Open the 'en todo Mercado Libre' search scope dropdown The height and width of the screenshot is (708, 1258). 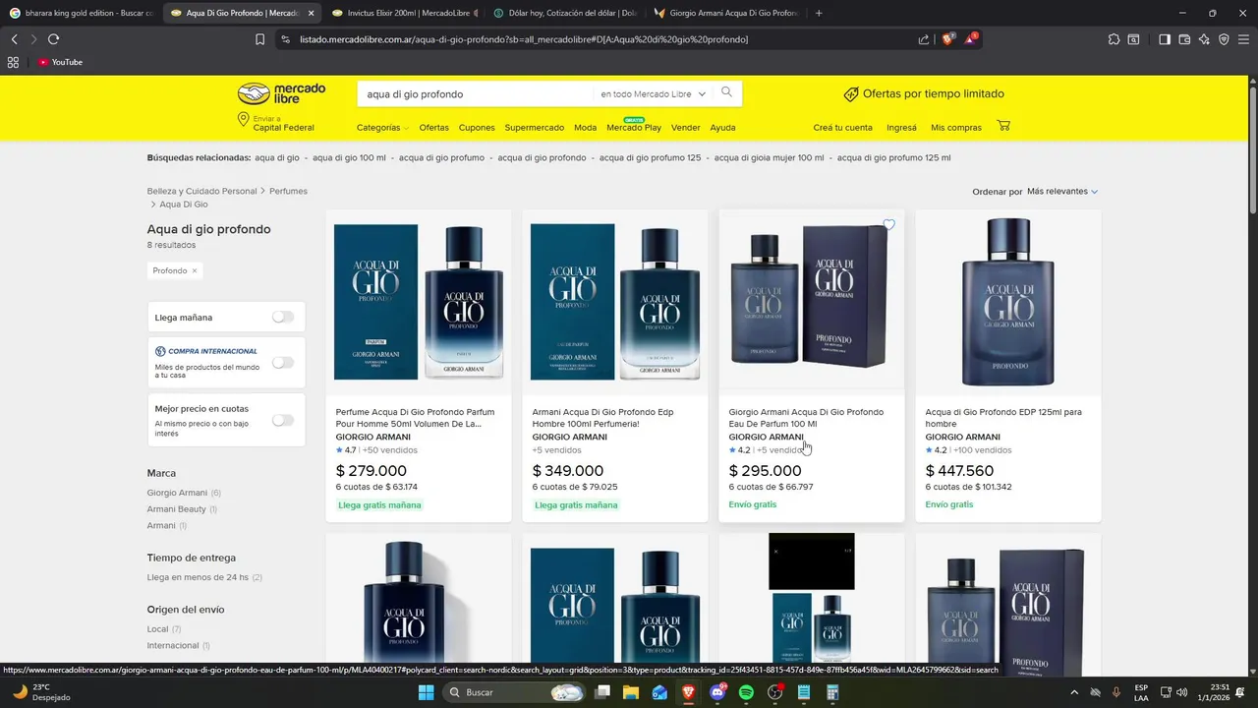coord(653,94)
